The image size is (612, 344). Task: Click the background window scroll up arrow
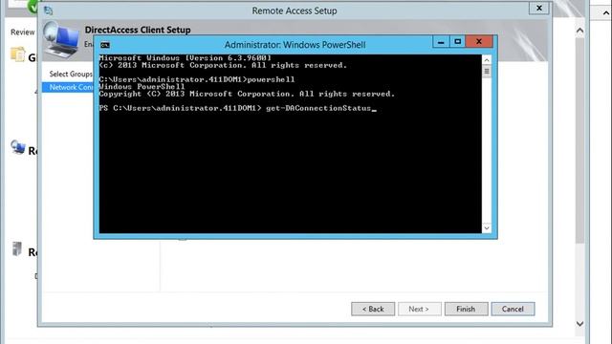pyautogui.click(x=580, y=31)
